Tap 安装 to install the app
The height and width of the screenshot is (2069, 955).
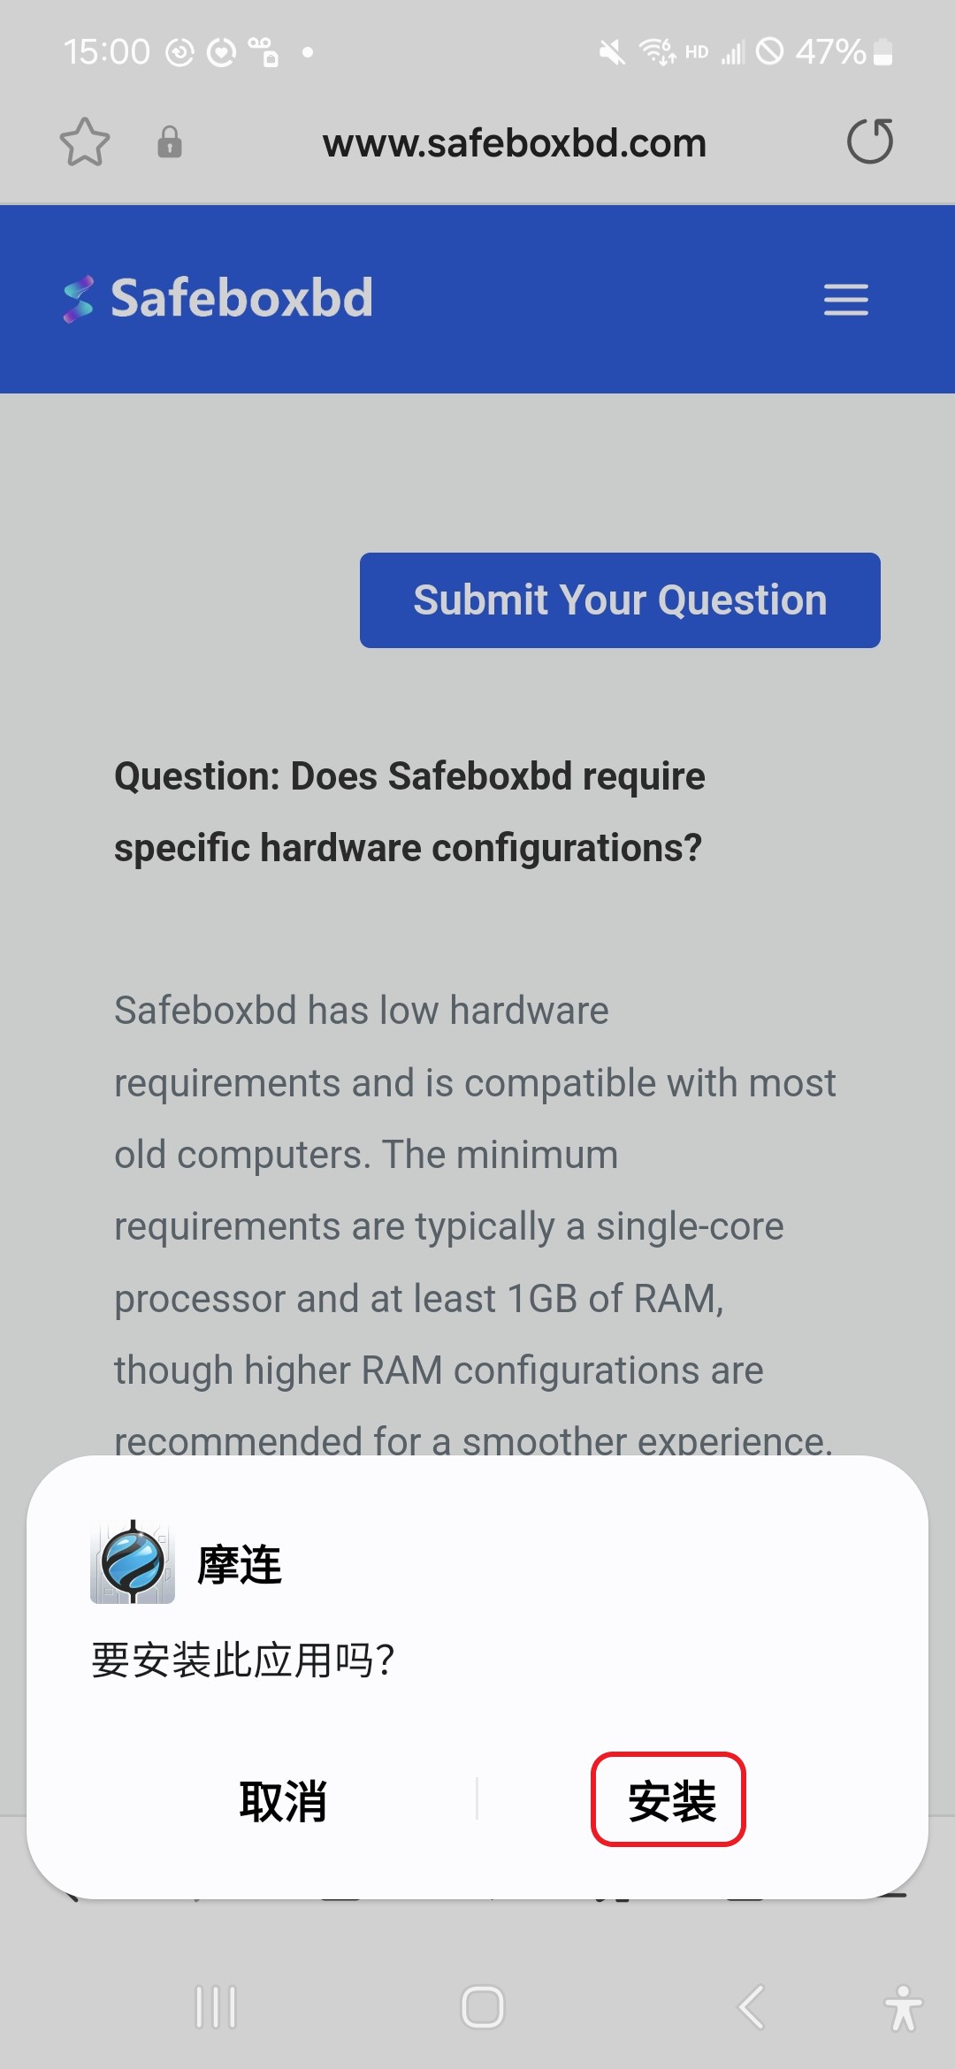[x=669, y=1800]
